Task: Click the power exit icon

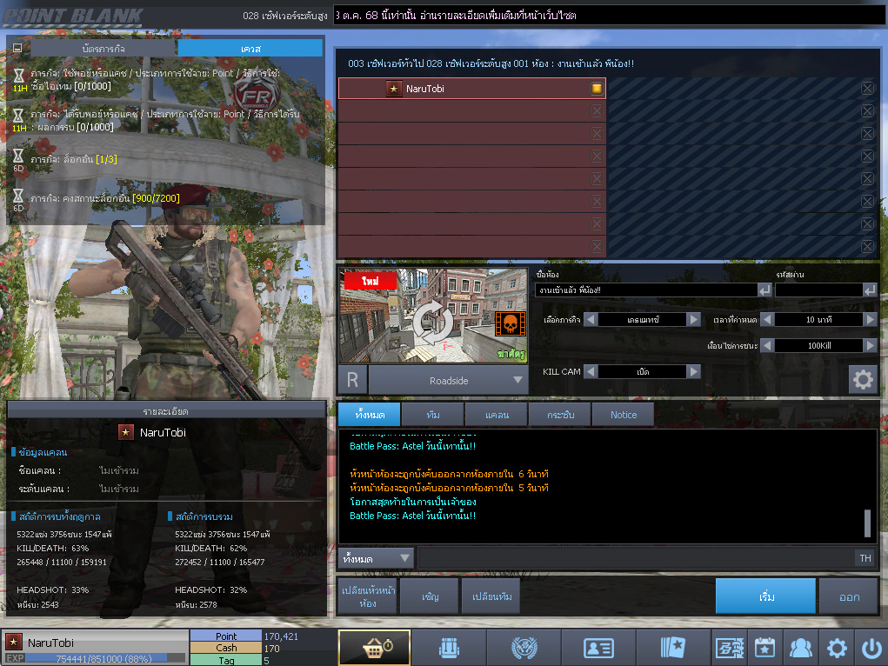Action: click(x=871, y=648)
